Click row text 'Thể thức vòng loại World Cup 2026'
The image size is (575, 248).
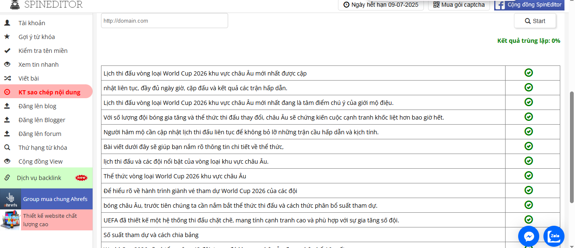click(175, 176)
